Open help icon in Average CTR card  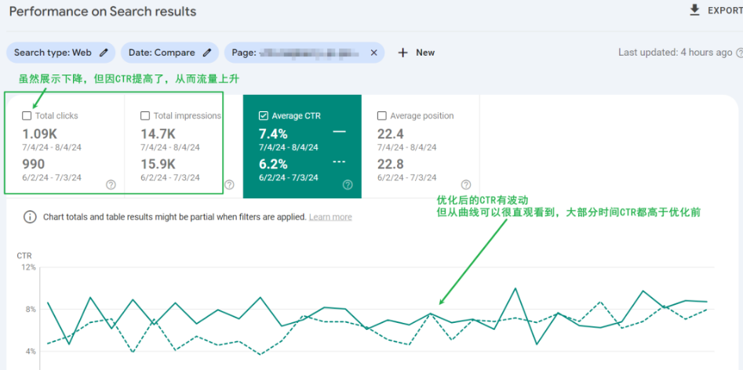(348, 185)
